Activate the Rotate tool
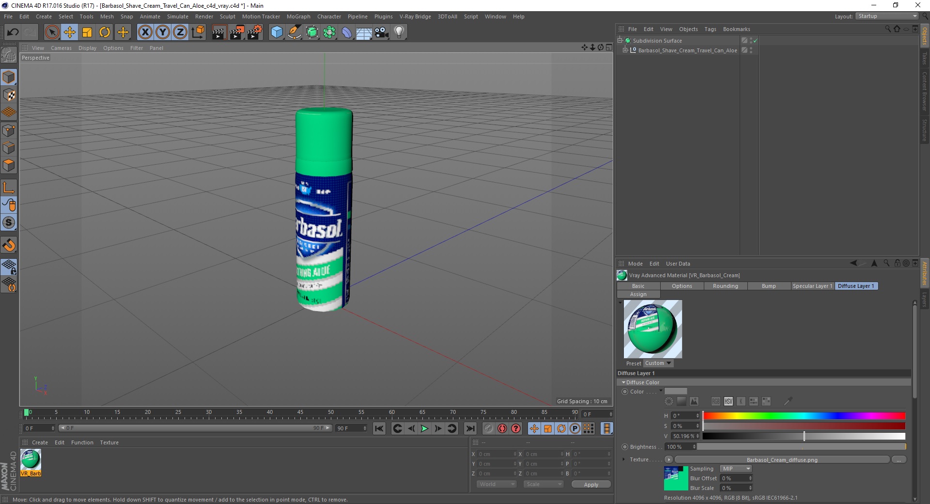The width and height of the screenshot is (930, 504). pyautogui.click(x=105, y=32)
